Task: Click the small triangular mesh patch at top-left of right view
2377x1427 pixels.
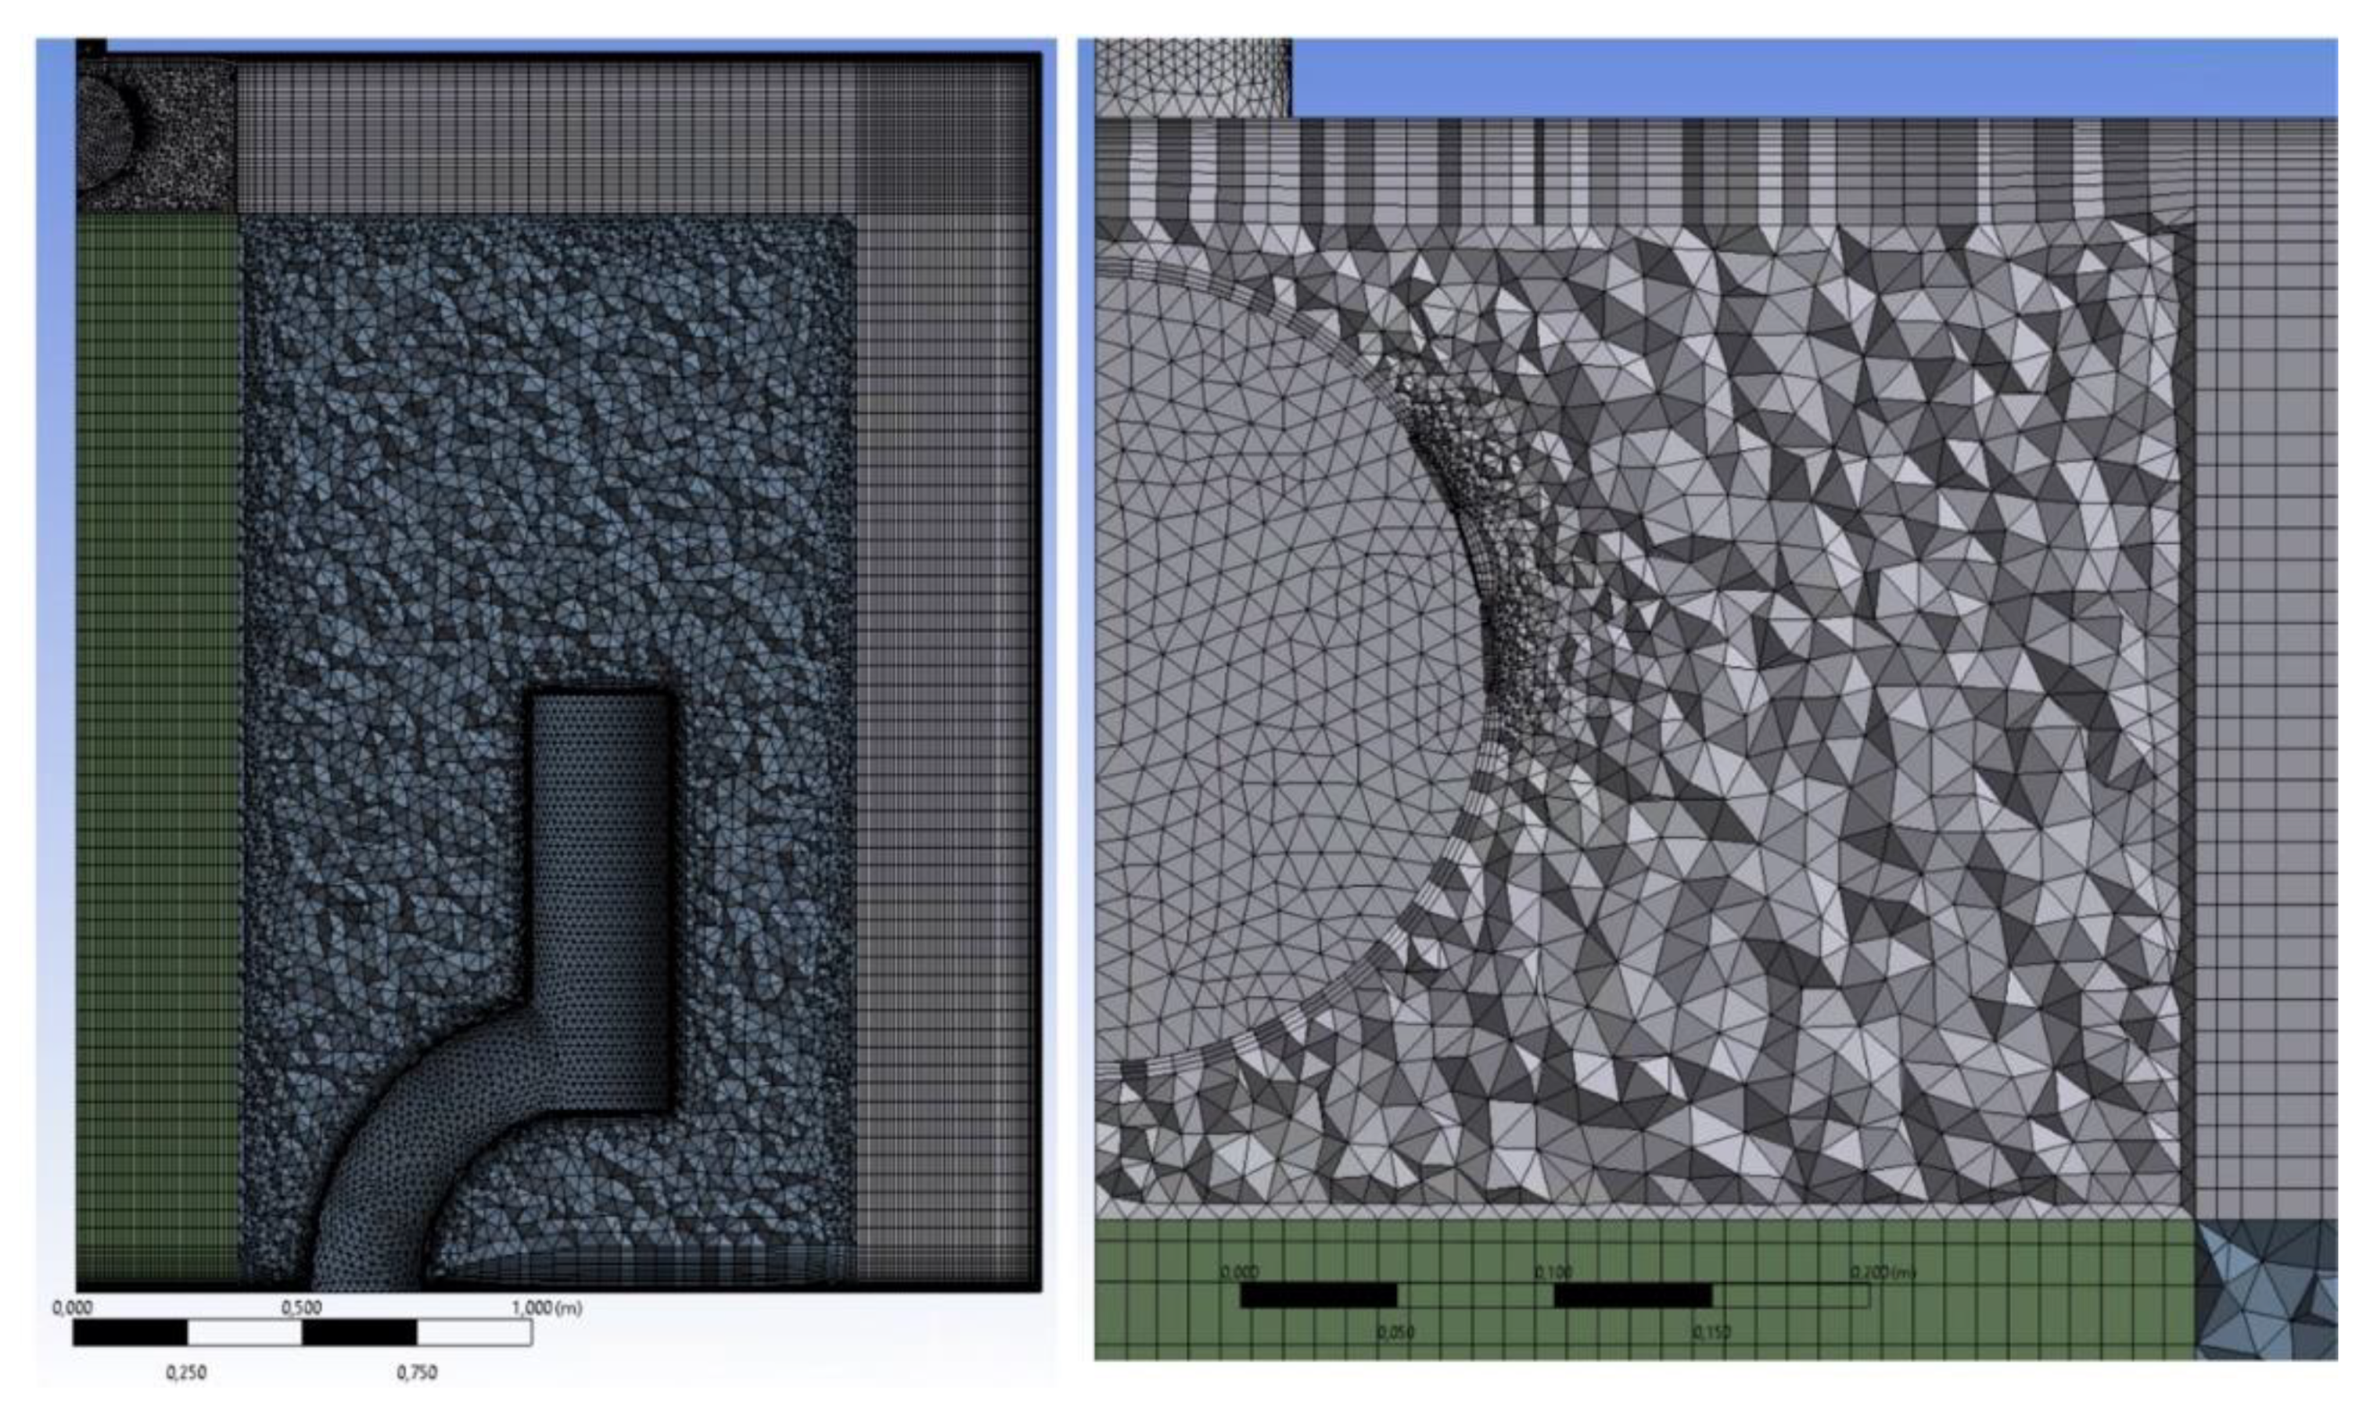Action: 1192,77
